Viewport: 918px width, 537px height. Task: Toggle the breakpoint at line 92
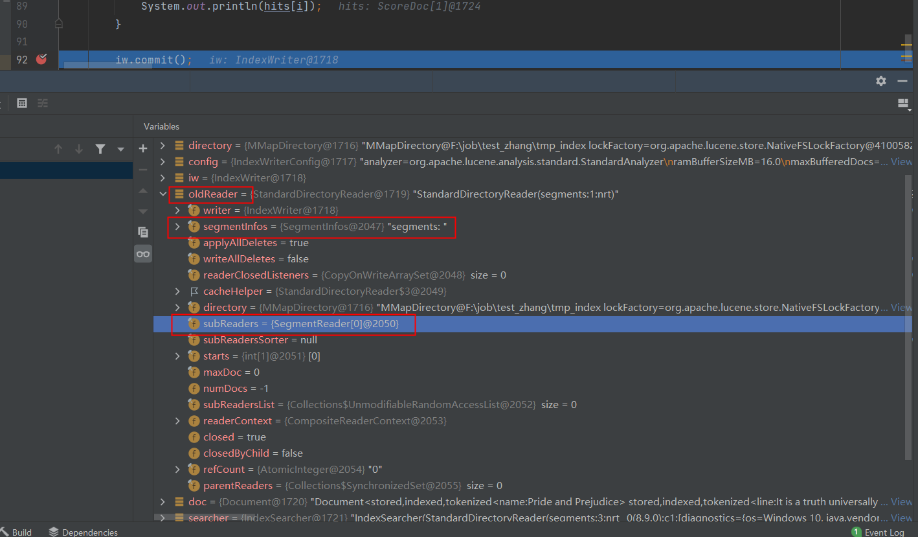point(41,60)
